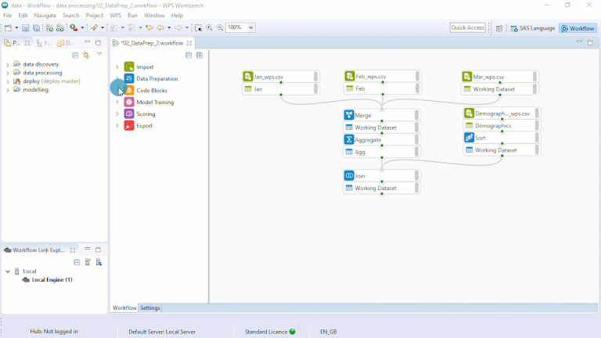Click the Zoom In magnifier icon
Image resolution: width=601 pixels, height=338 pixels.
click(210, 28)
